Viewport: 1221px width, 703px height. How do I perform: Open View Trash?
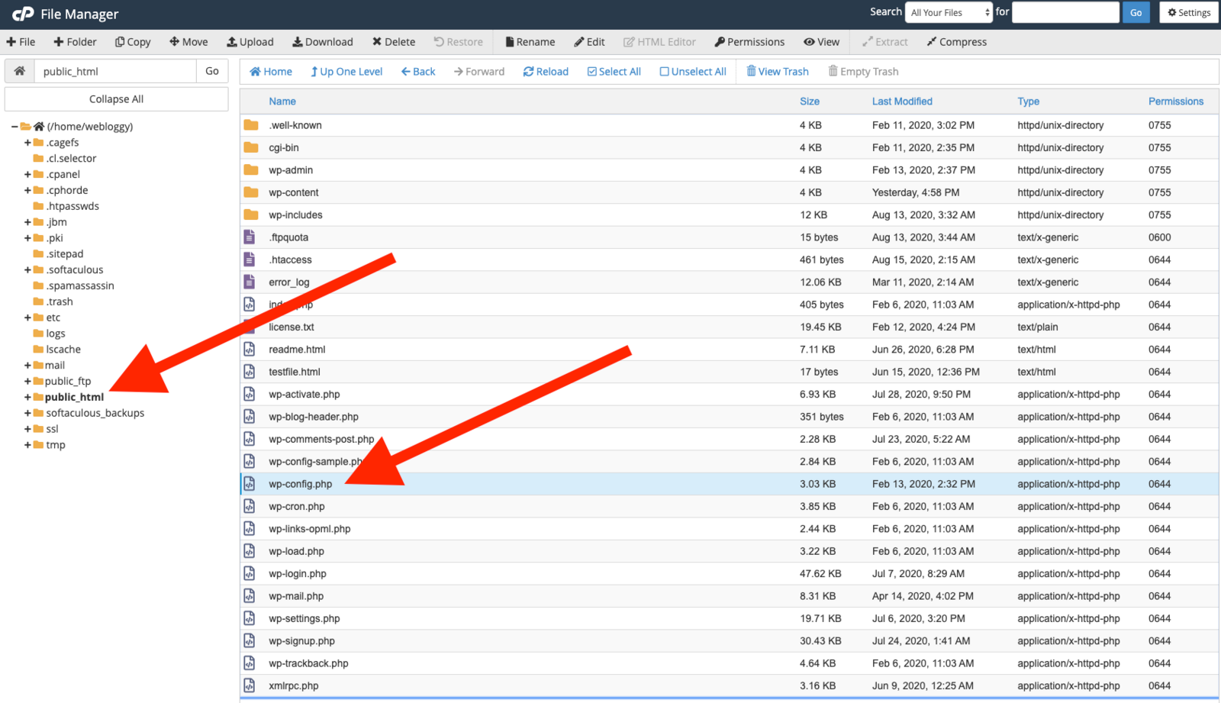[778, 72]
